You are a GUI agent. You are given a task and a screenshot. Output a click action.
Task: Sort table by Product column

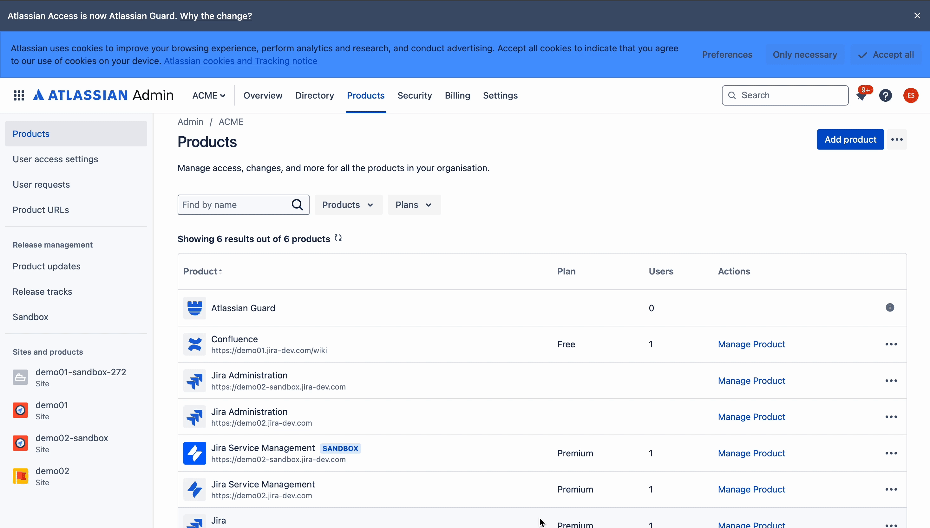click(x=202, y=271)
